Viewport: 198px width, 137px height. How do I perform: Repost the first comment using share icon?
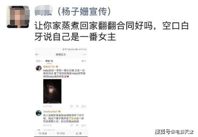point(71,106)
